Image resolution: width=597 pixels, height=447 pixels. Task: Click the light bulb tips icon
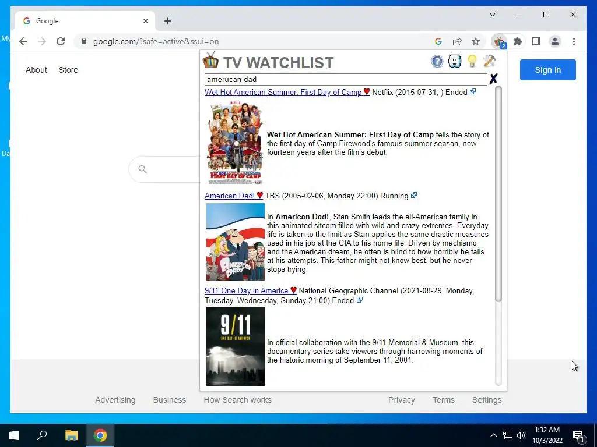pos(472,61)
